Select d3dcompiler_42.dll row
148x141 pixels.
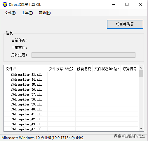tap(71, 119)
